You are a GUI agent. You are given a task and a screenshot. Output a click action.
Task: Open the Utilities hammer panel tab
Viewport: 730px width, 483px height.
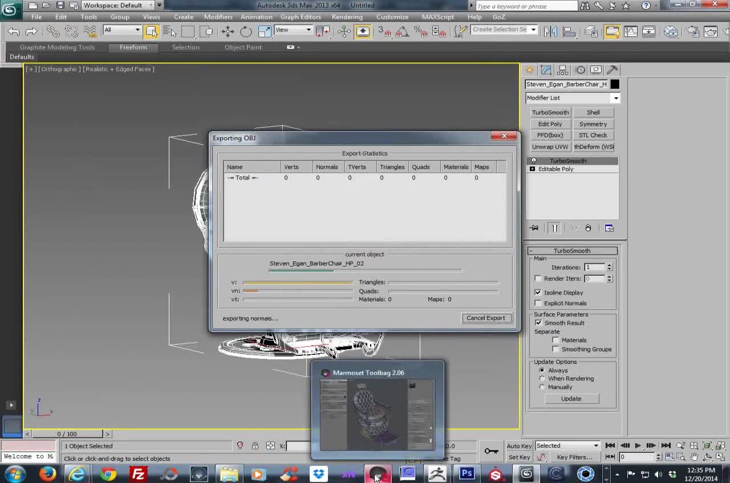(612, 69)
